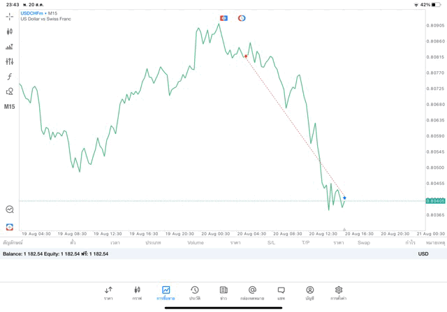Tap the red-blue trade icon bottom left
The height and width of the screenshot is (312, 447).
click(10, 227)
